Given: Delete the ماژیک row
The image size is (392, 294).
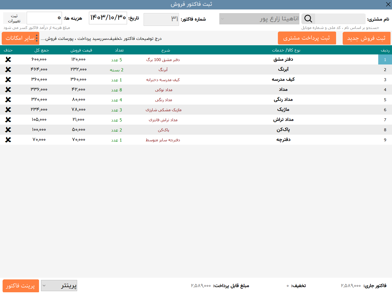Looking at the screenshot, I should coord(8,109).
